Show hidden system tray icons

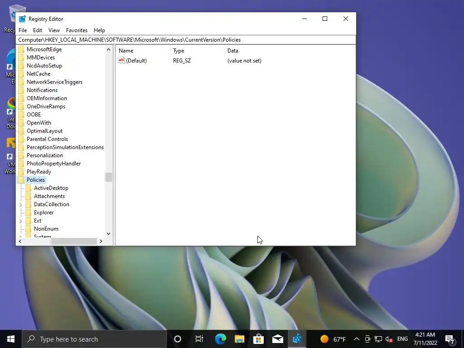coord(357,339)
